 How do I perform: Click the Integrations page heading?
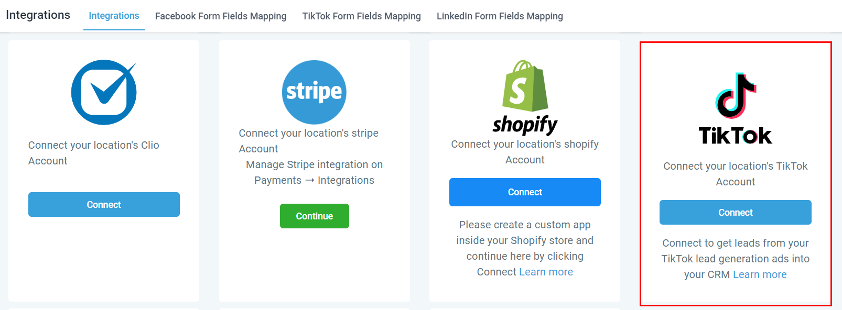click(38, 15)
